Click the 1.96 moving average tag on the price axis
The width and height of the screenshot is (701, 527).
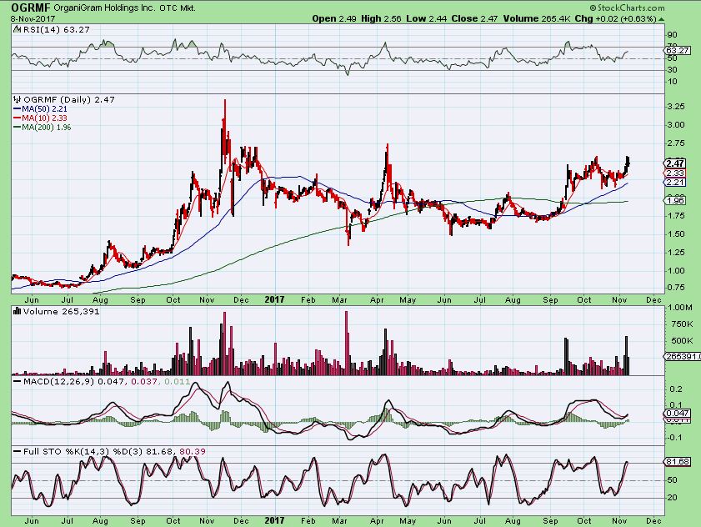(x=675, y=200)
